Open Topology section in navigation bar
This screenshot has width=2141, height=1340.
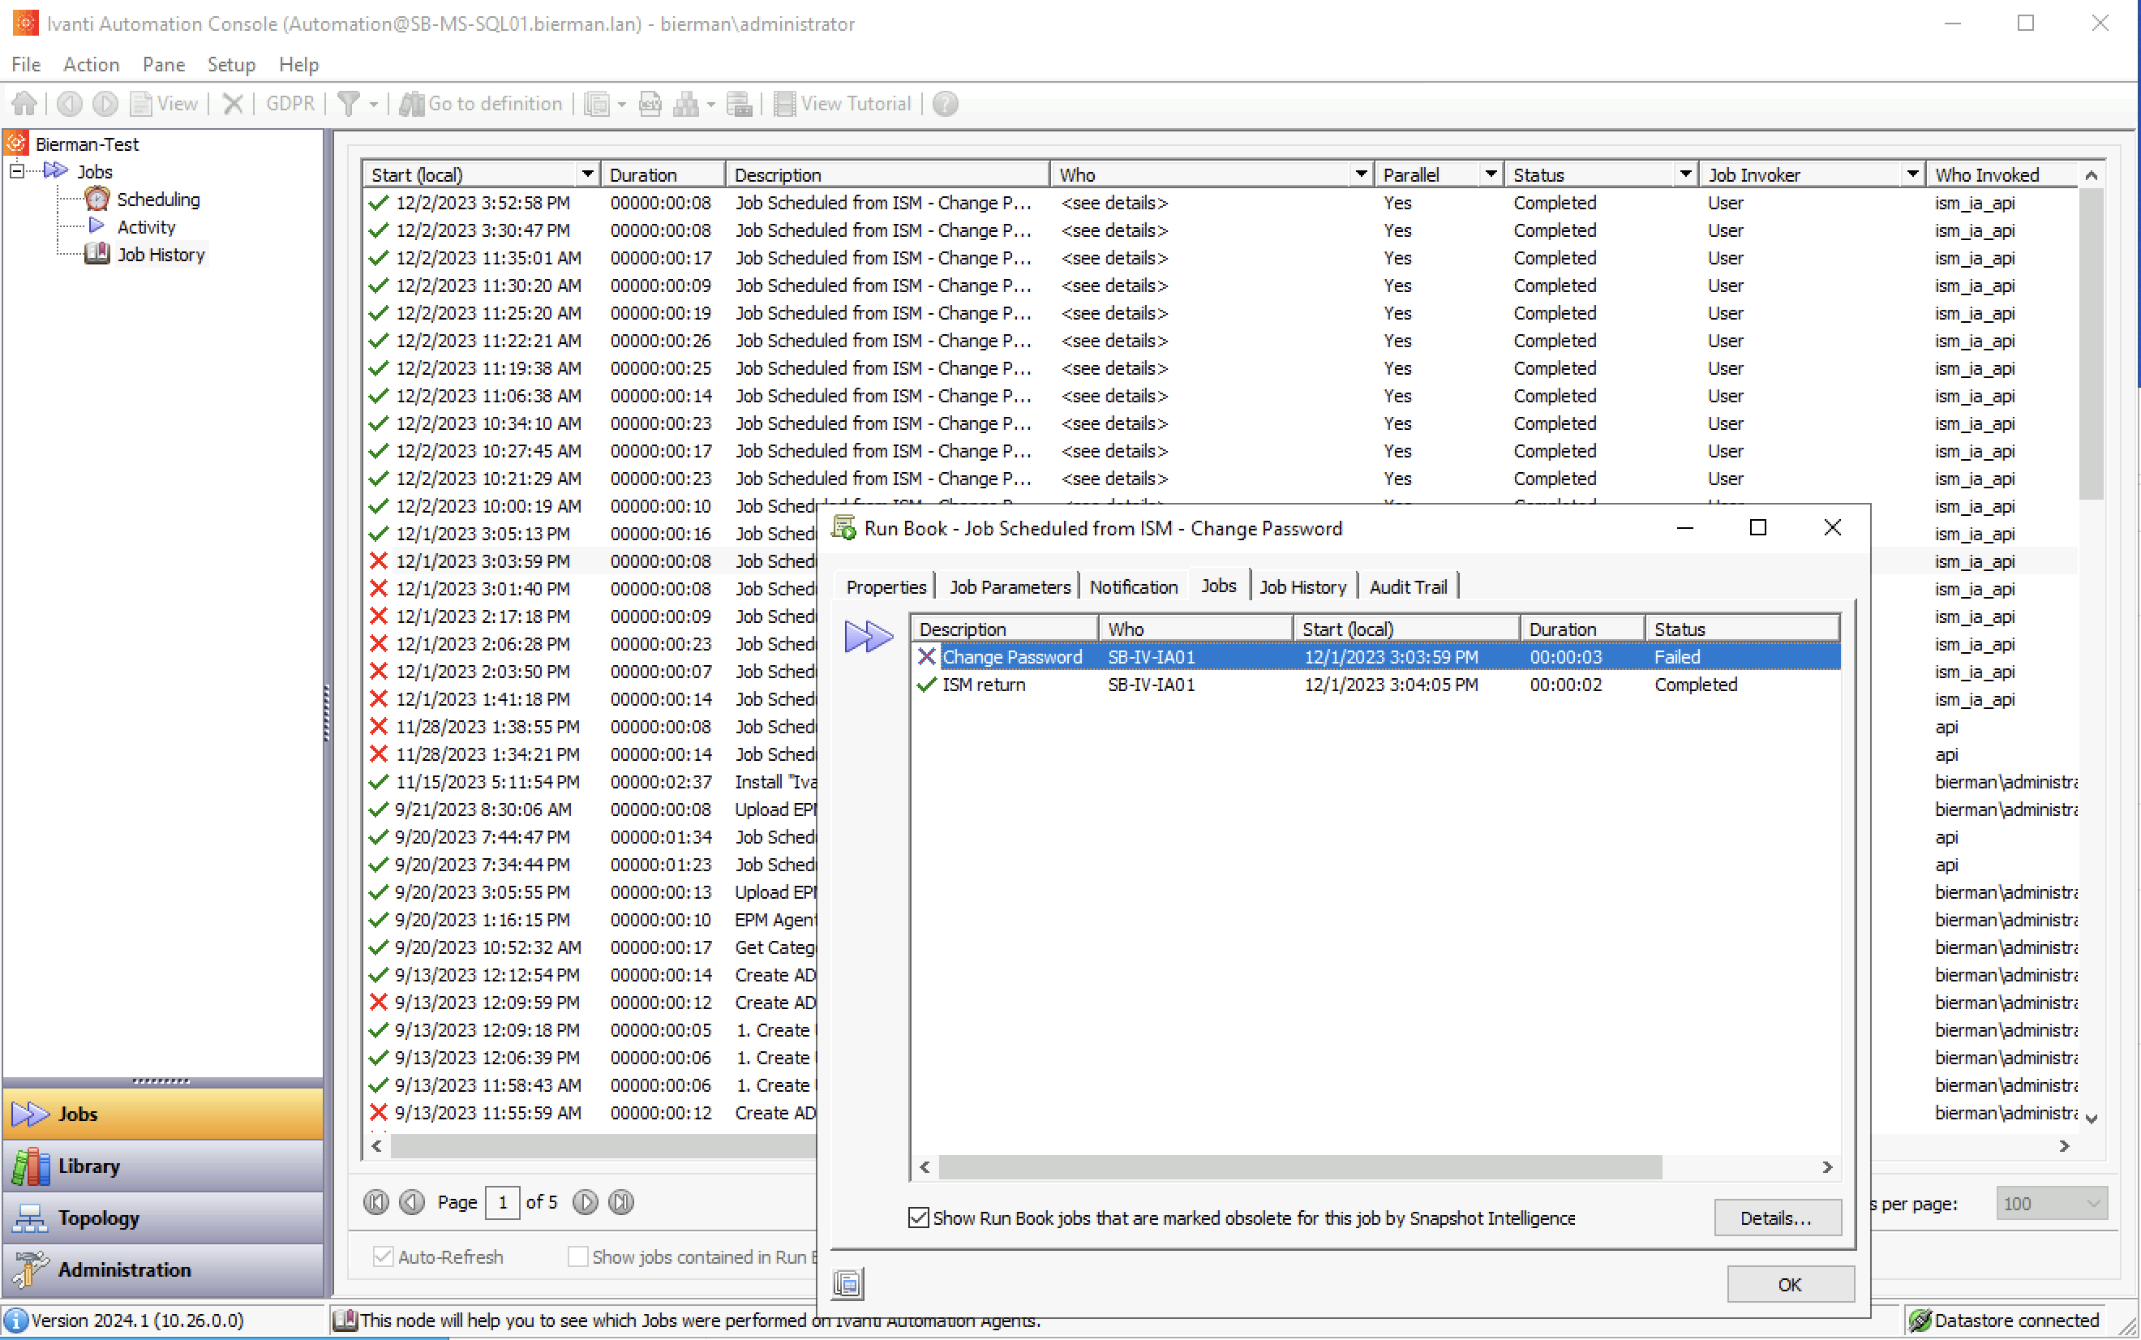(163, 1218)
